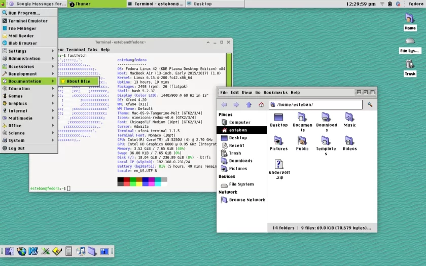The width and height of the screenshot is (426, 266).
Task: Select File System under Devices in Thunar
Action: pos(241,184)
